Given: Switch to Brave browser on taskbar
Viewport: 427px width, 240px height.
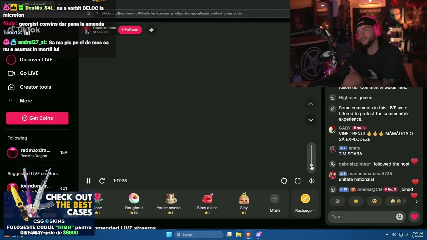Looking at the screenshot, I should coord(248,235).
